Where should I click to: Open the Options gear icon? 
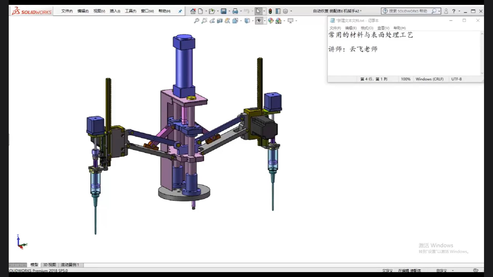coord(285,11)
